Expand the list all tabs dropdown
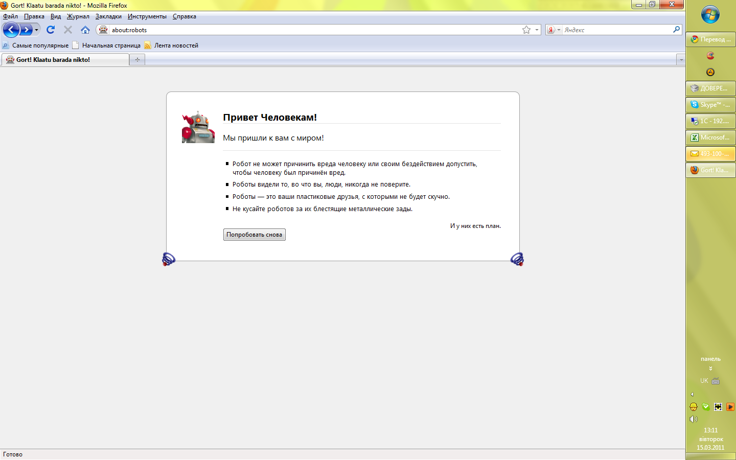The height and width of the screenshot is (460, 736). click(x=681, y=60)
